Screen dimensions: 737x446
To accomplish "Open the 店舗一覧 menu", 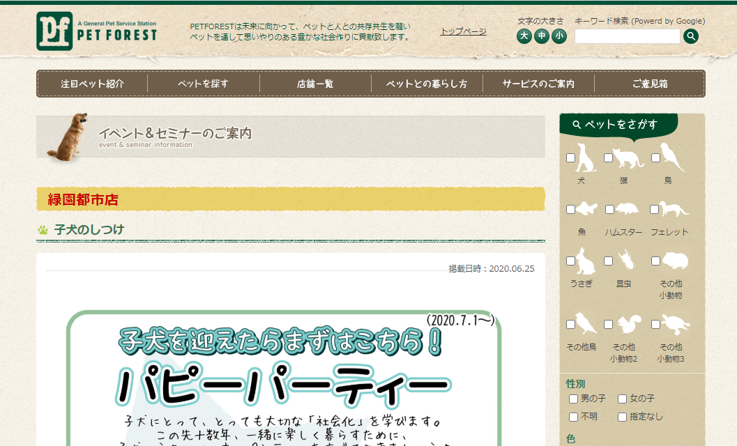I will point(315,84).
